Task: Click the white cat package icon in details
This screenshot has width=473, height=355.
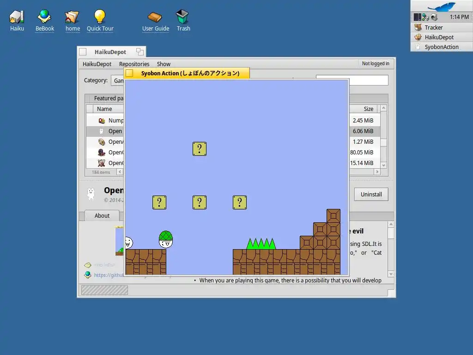Action: 91,194
